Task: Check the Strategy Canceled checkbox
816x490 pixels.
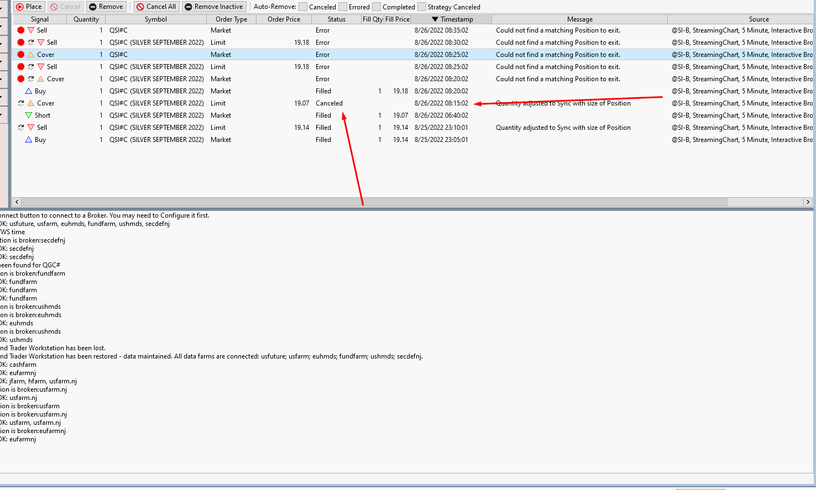Action: 422,7
